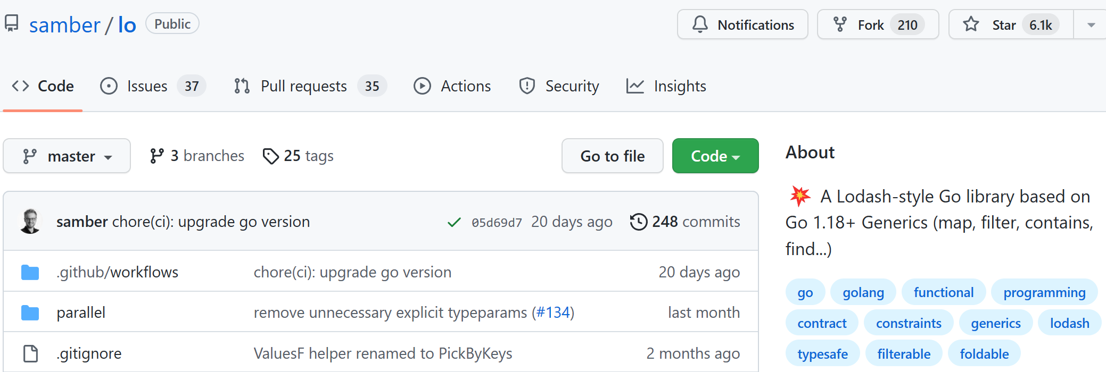Click the Pull requests count badge 35
The width and height of the screenshot is (1106, 372).
(x=372, y=86)
